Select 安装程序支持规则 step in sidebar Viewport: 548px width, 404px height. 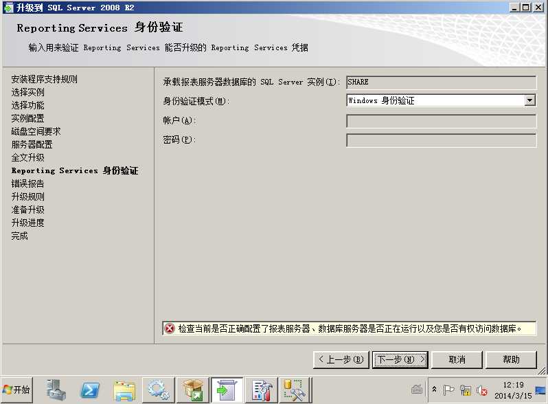44,80
